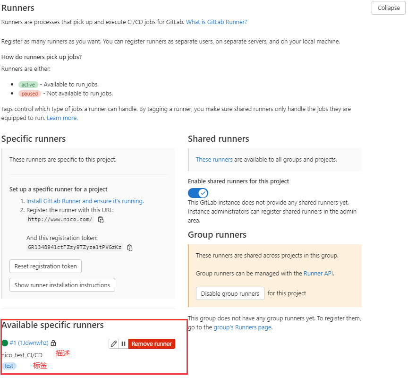
Task: Open These runners shared link
Action: (x=214, y=160)
